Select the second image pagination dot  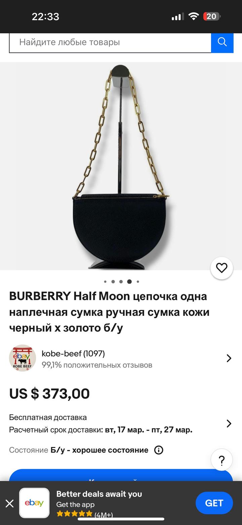coord(113,282)
